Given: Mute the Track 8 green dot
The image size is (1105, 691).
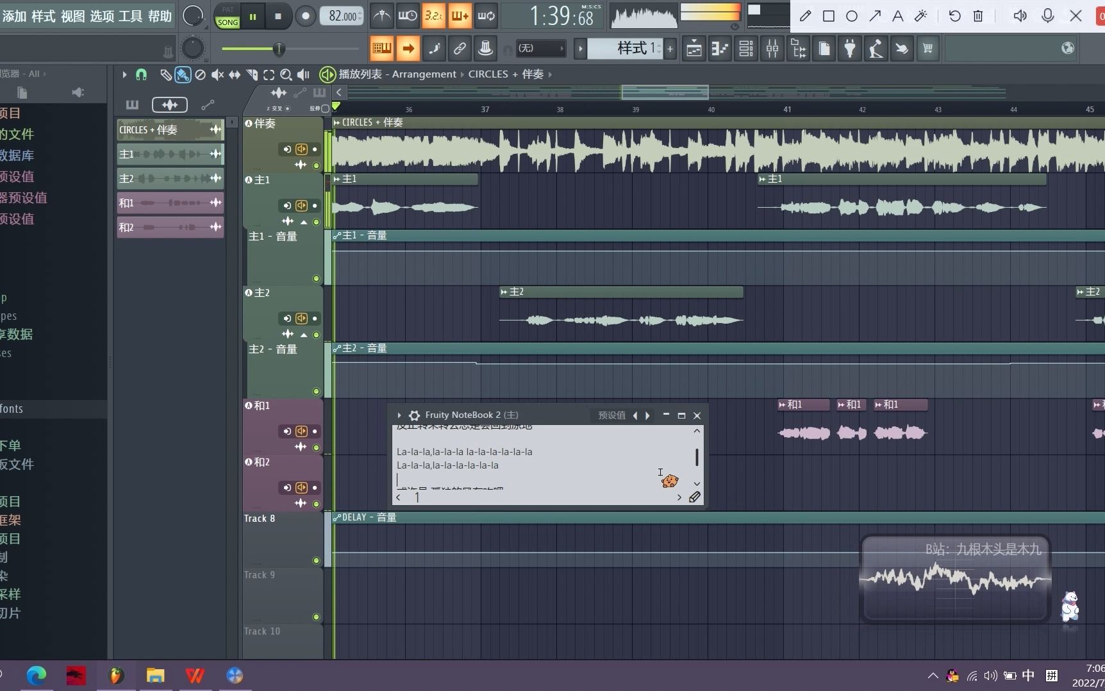Looking at the screenshot, I should (x=316, y=560).
